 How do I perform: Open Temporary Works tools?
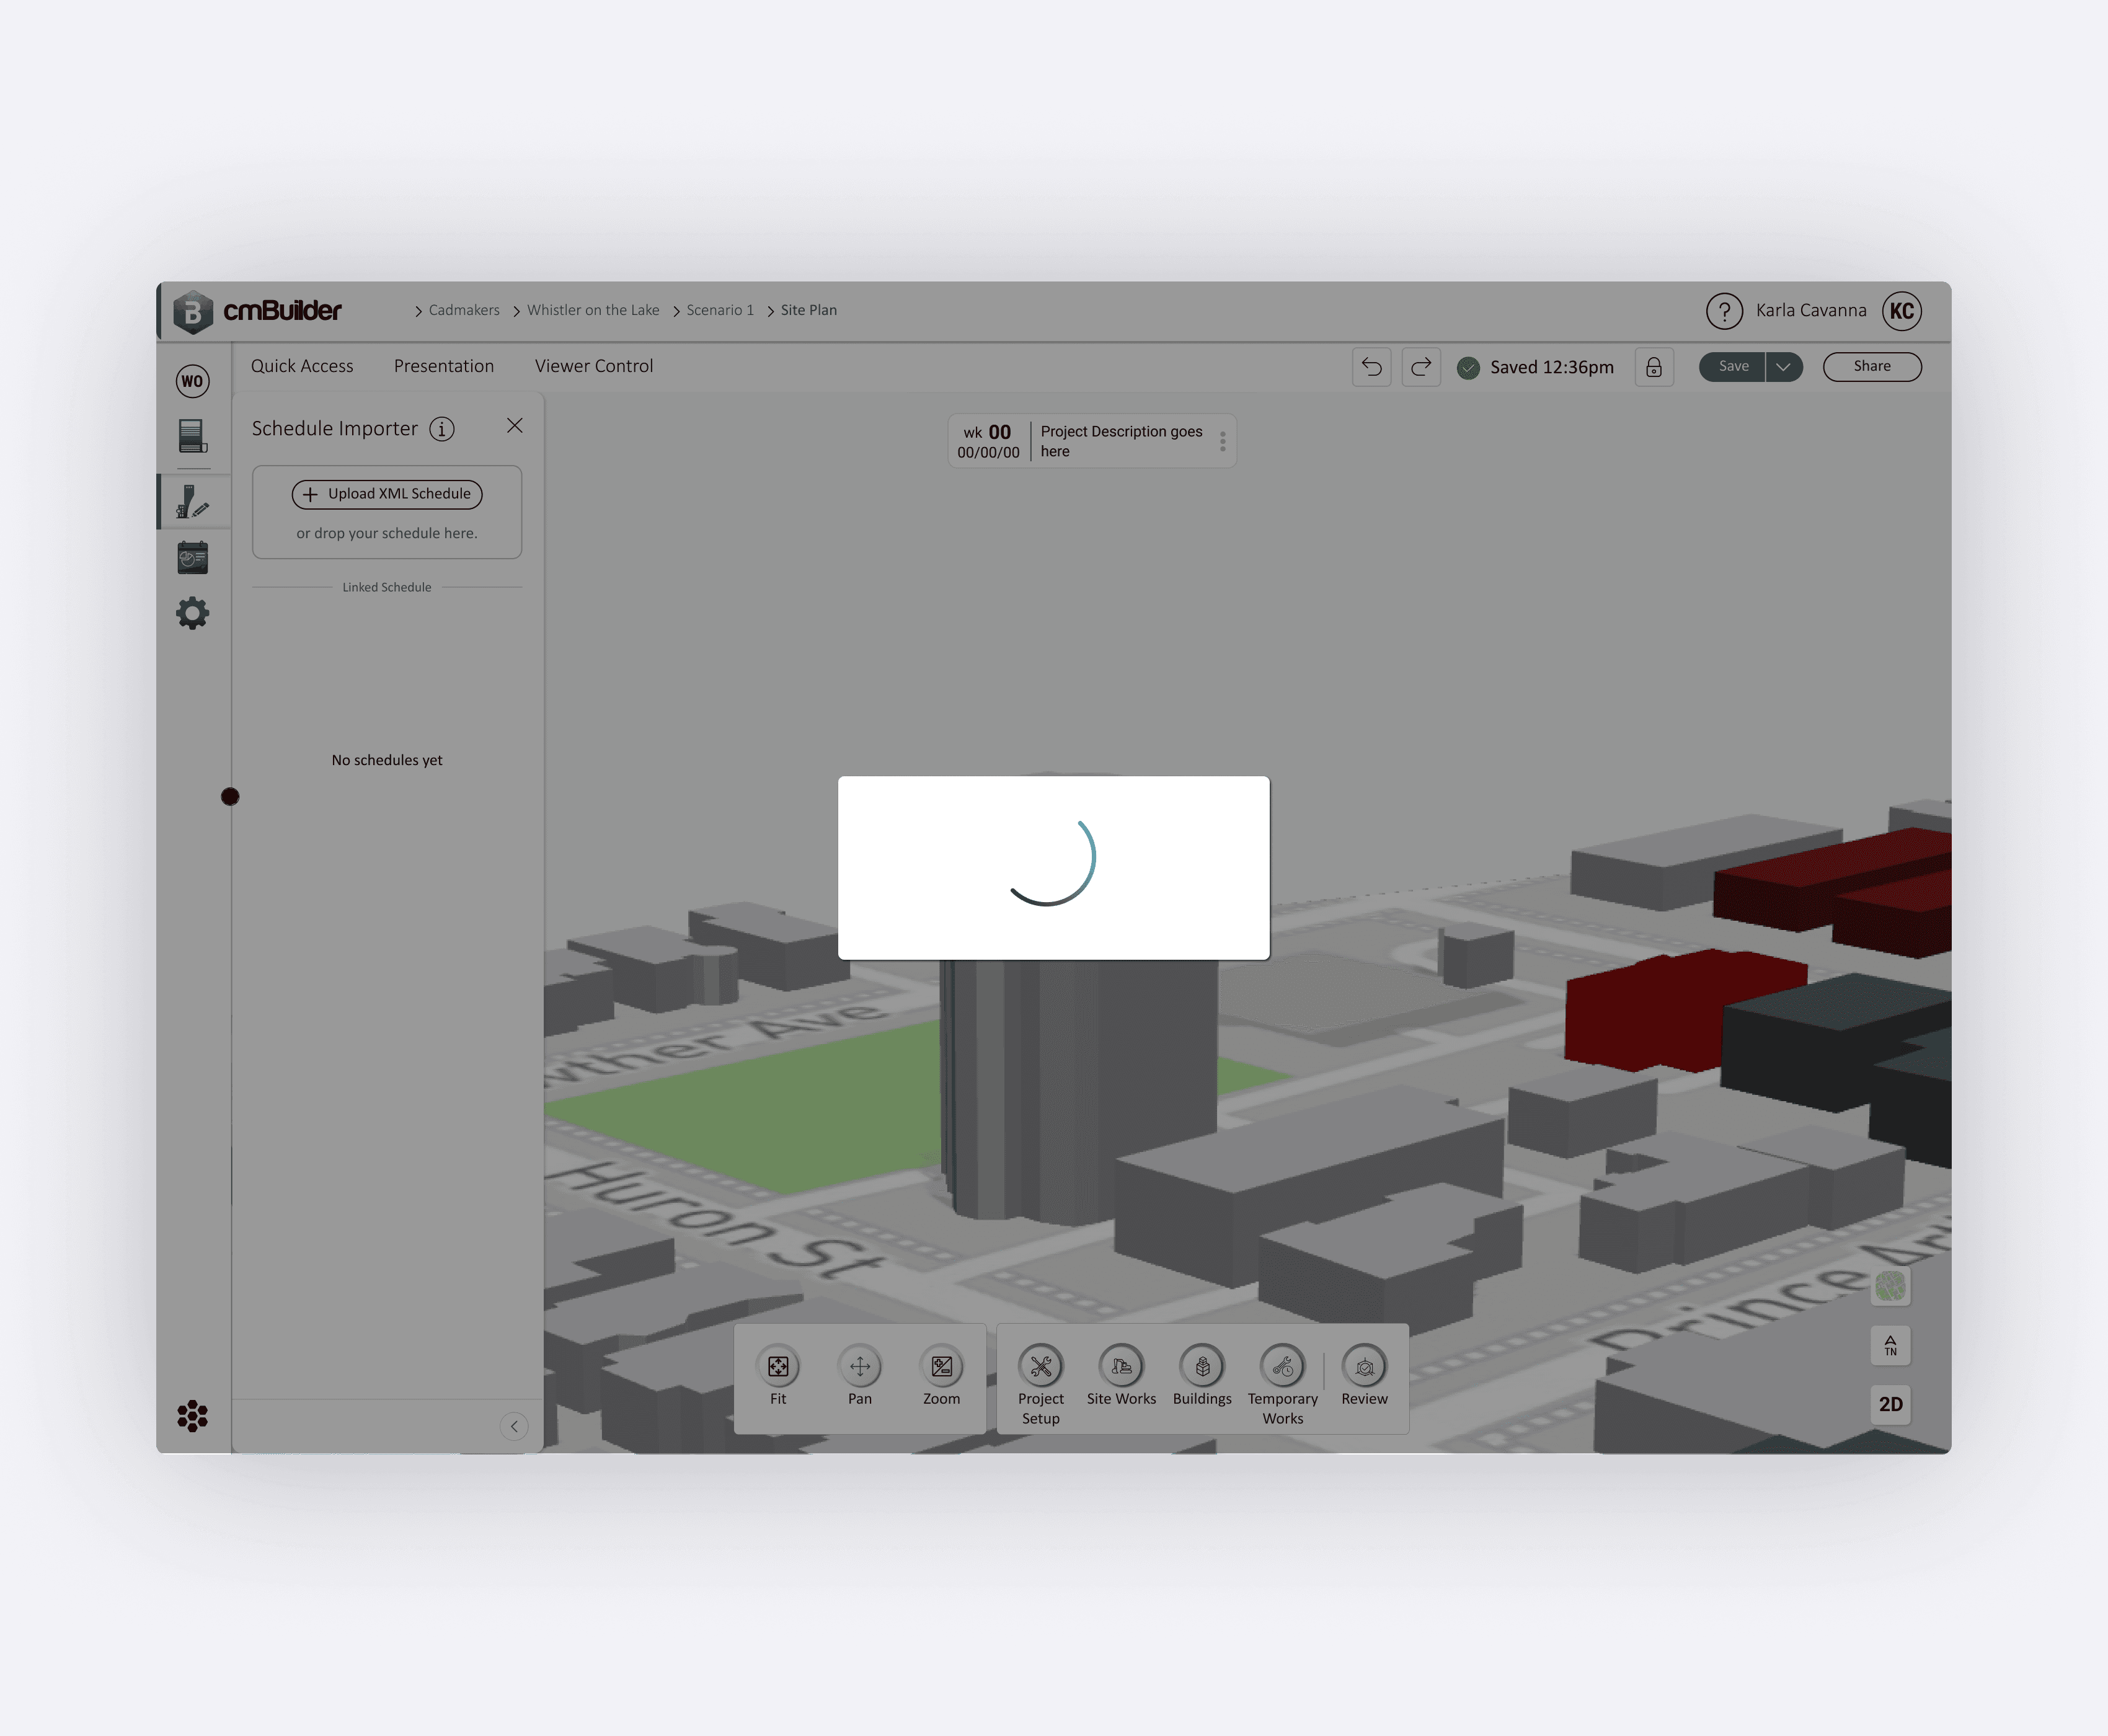tap(1282, 1366)
